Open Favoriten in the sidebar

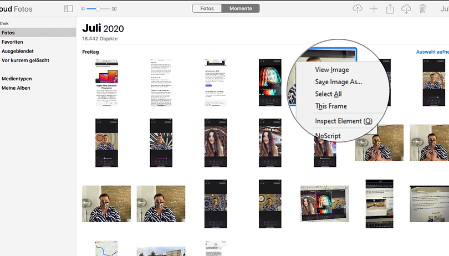[12, 42]
